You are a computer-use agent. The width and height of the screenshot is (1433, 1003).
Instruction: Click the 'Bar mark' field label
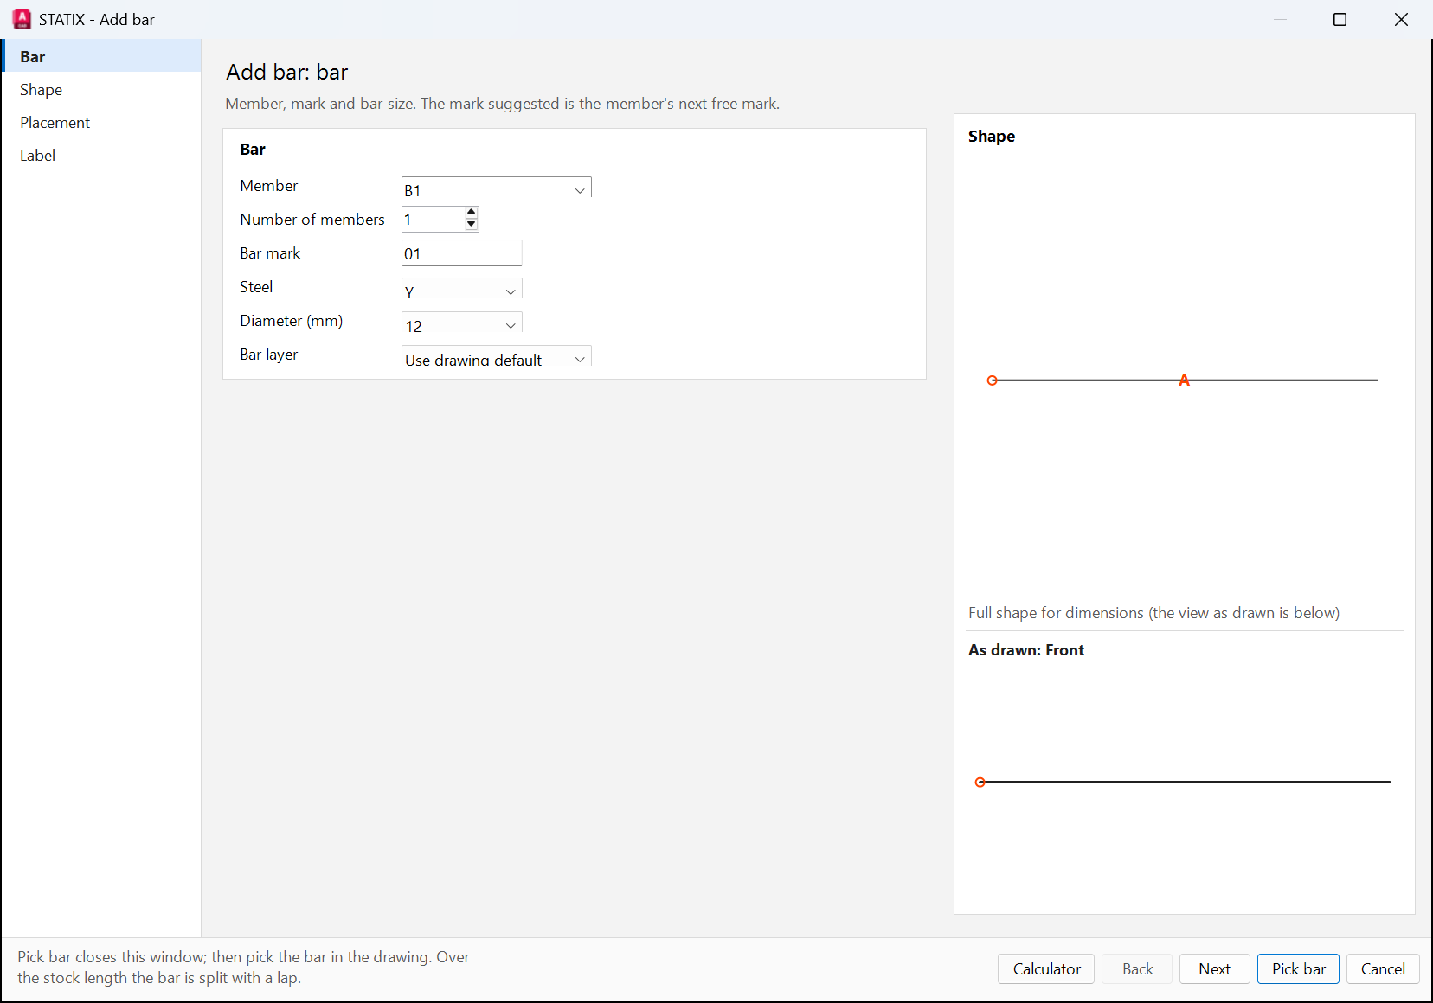coord(270,253)
